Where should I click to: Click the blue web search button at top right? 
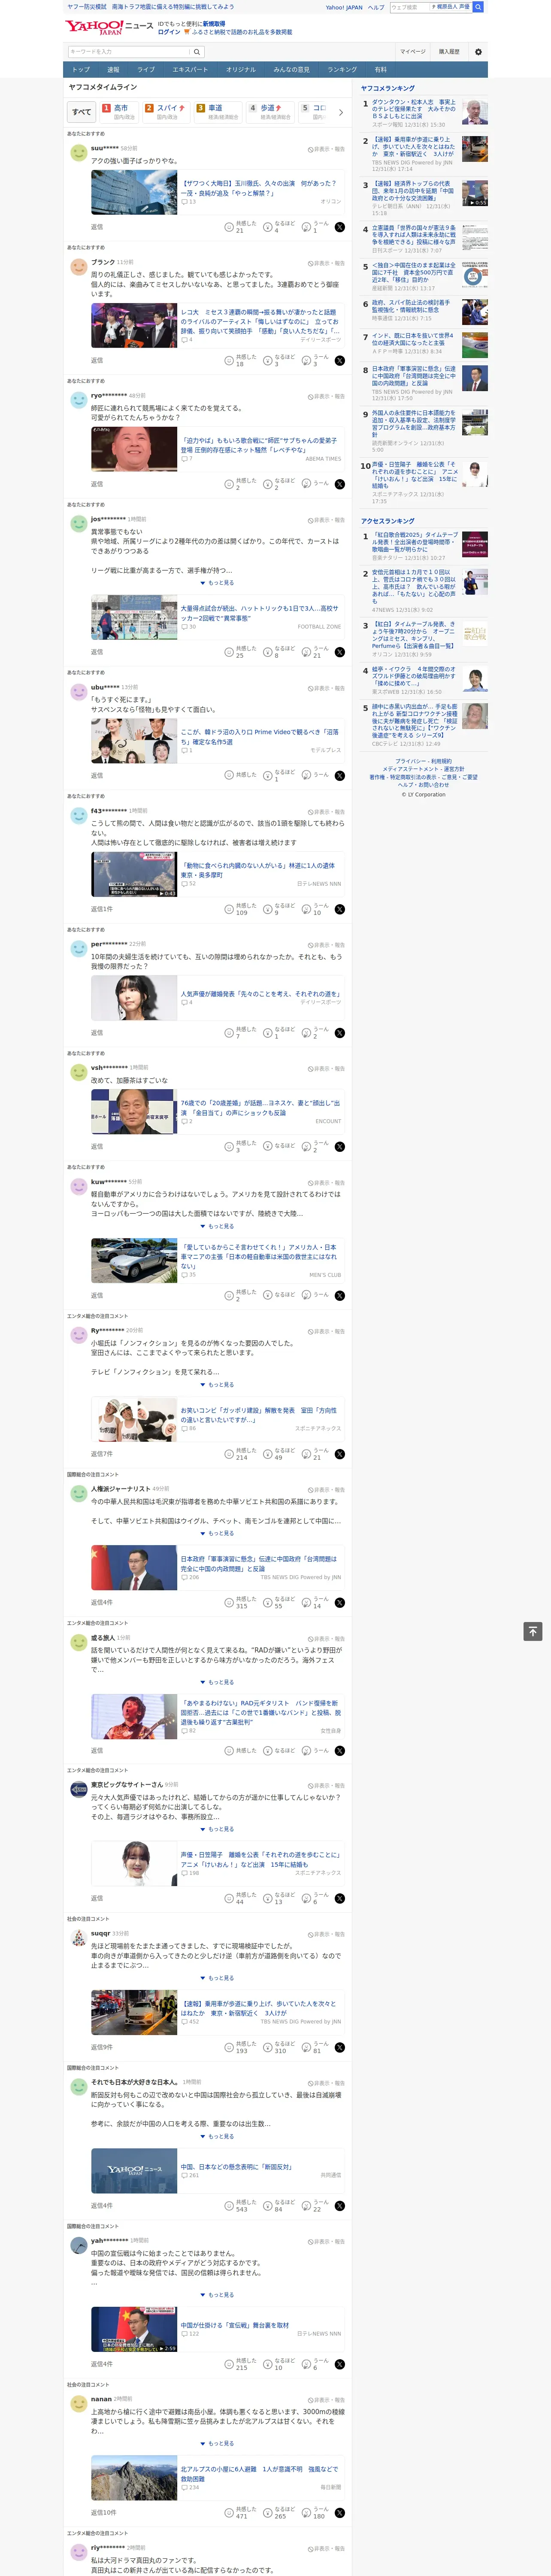478,7
